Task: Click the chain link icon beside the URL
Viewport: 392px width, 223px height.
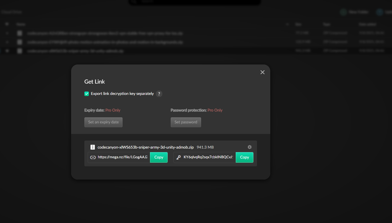Action: tap(93, 157)
